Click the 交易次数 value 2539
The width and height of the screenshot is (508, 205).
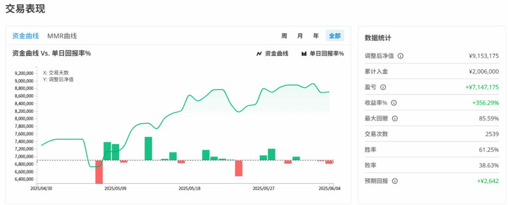click(x=490, y=134)
